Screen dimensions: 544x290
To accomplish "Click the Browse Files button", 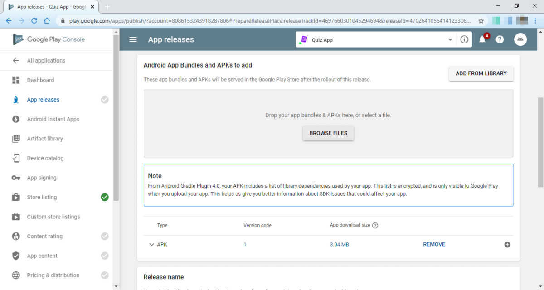I will pos(328,133).
